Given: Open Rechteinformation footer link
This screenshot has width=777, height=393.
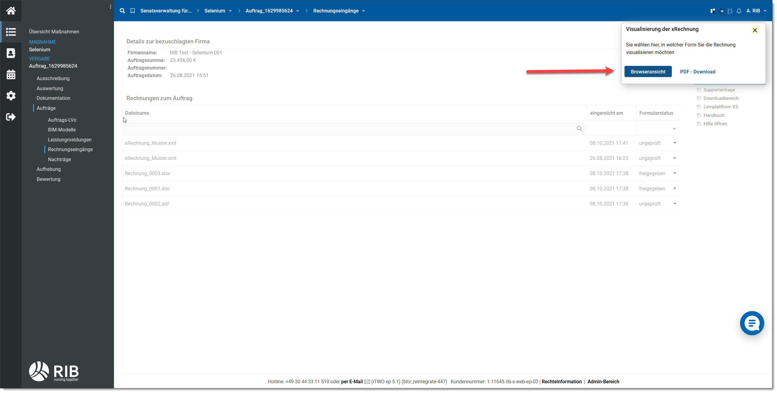Looking at the screenshot, I should coord(561,382).
